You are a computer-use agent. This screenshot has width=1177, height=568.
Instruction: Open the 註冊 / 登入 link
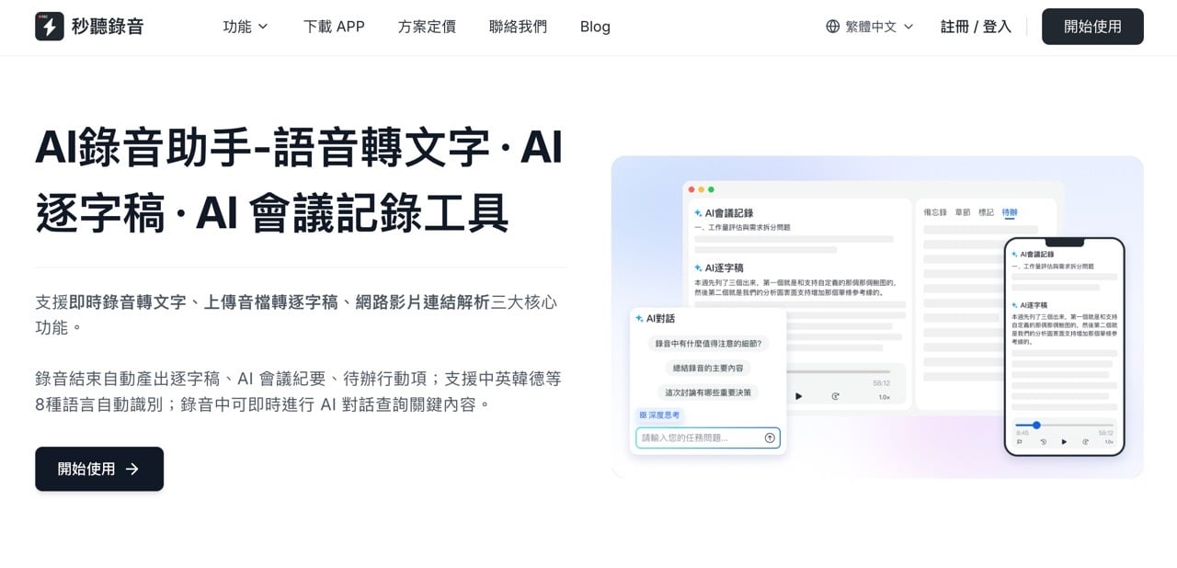click(x=975, y=27)
